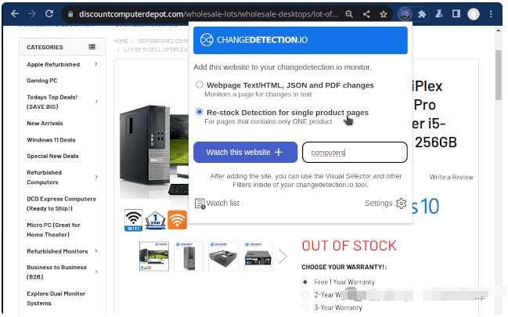508x317 pixels.
Task: Expand Business to Business category arrow
Action: click(x=96, y=272)
